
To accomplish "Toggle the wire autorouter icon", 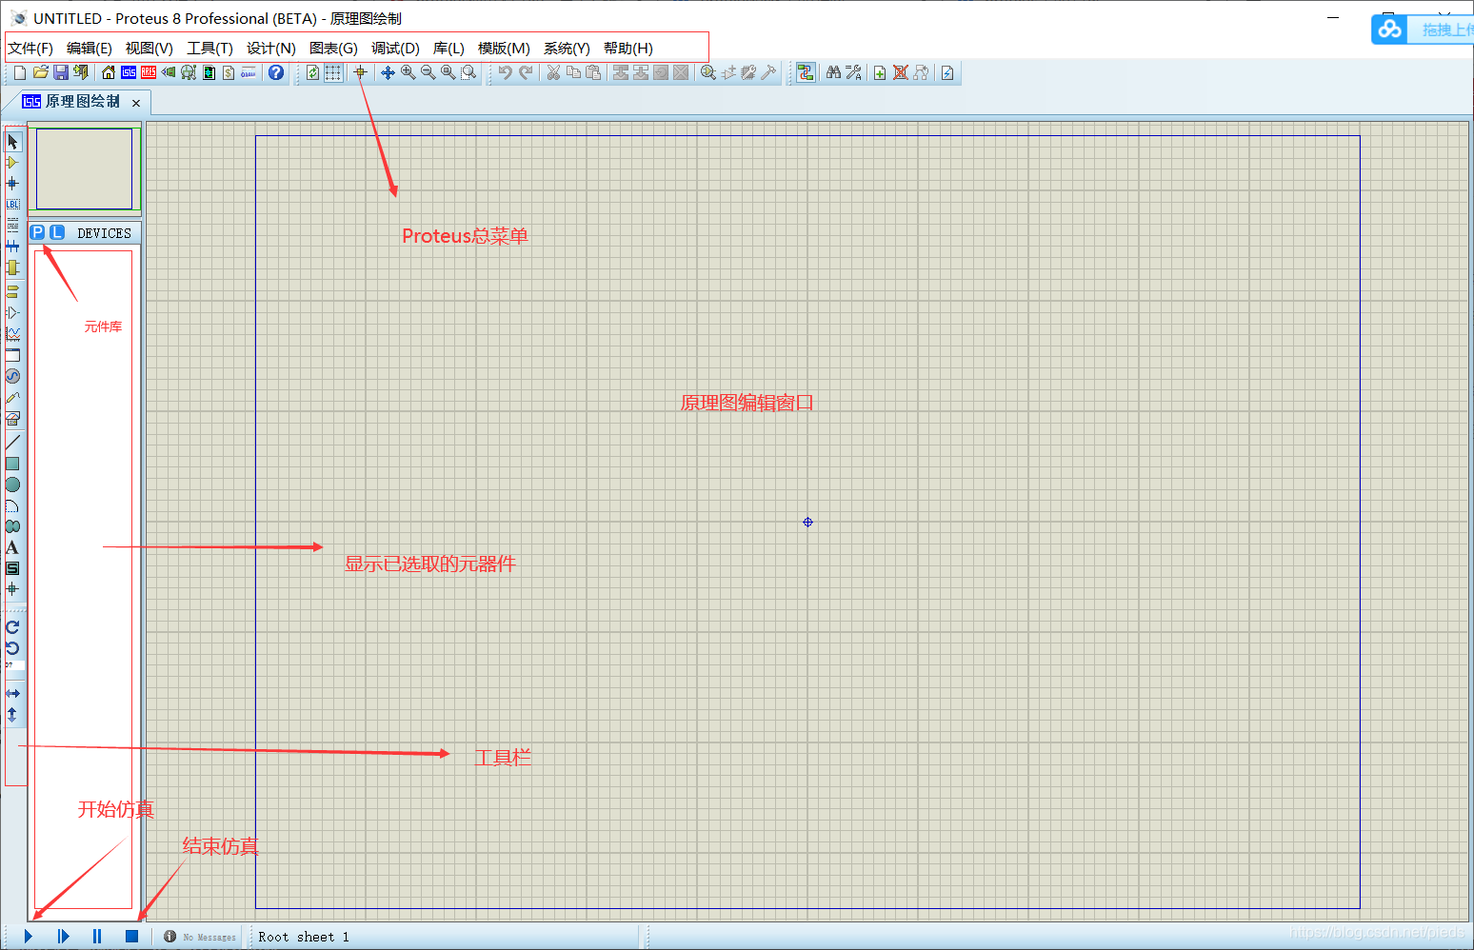I will [x=806, y=72].
